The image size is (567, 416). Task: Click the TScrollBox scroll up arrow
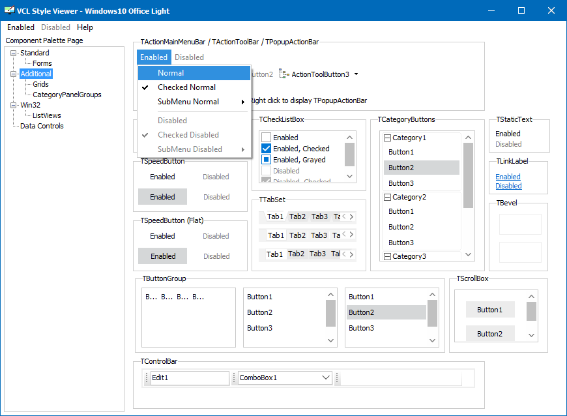coord(531,297)
